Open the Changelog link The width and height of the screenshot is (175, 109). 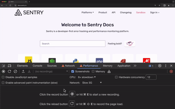tap(126, 12)
